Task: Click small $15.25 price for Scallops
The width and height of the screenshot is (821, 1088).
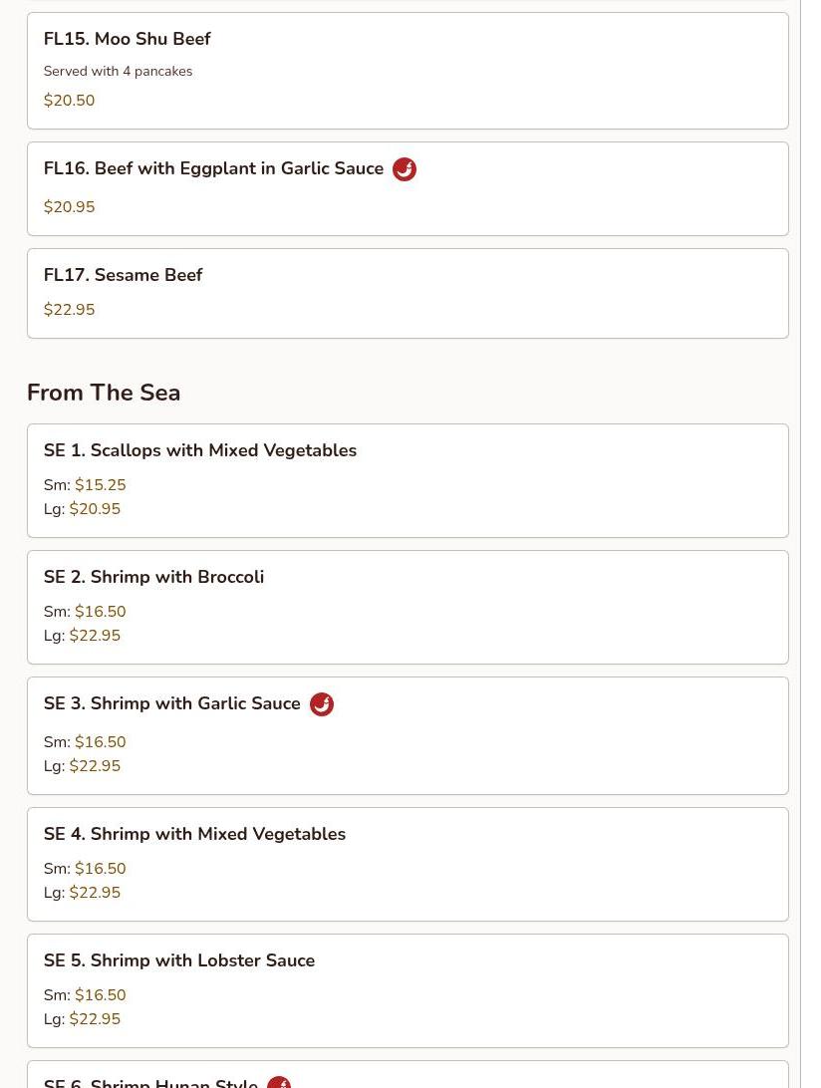Action: pyautogui.click(x=100, y=485)
